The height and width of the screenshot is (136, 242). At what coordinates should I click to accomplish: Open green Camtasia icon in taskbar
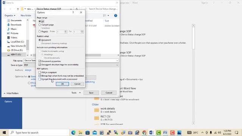coord(158,133)
